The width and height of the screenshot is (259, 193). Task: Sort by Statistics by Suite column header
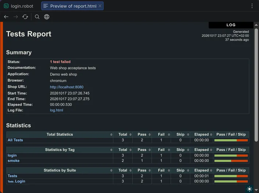pyautogui.click(x=59, y=170)
